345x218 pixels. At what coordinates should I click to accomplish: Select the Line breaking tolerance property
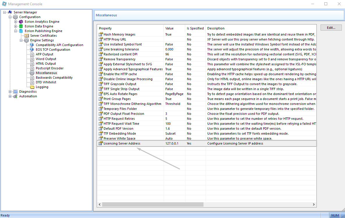121,49
